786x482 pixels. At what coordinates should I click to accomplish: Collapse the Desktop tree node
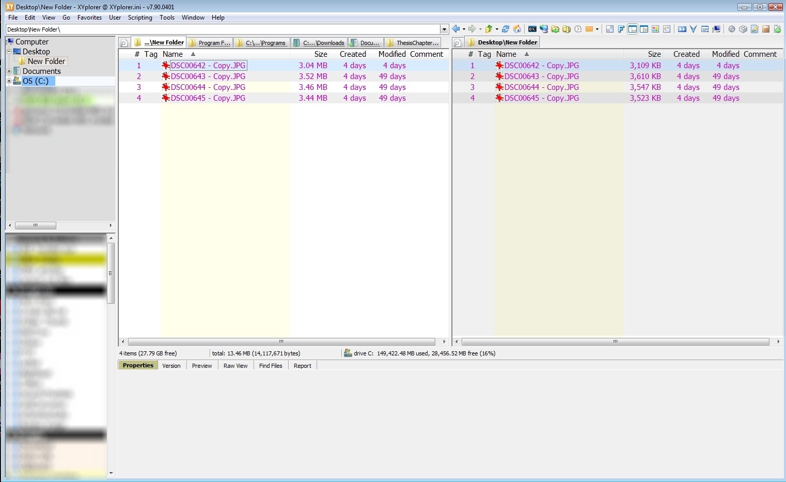pos(9,52)
